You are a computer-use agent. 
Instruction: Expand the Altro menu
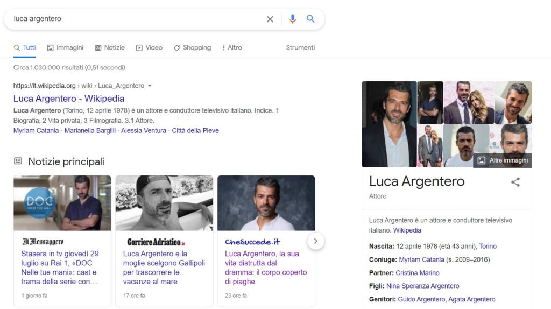pyautogui.click(x=232, y=47)
